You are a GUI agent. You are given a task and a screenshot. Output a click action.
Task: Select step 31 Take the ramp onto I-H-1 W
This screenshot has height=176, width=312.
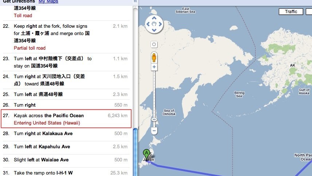coord(66,172)
